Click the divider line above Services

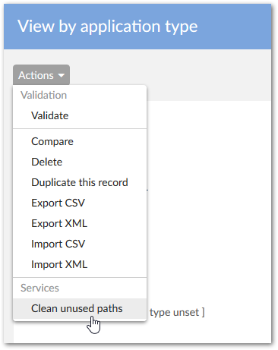pyautogui.click(x=80, y=277)
